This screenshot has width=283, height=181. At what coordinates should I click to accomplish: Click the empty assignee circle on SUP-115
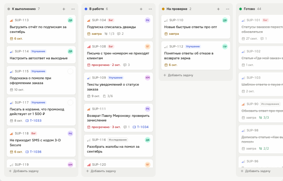70,72
